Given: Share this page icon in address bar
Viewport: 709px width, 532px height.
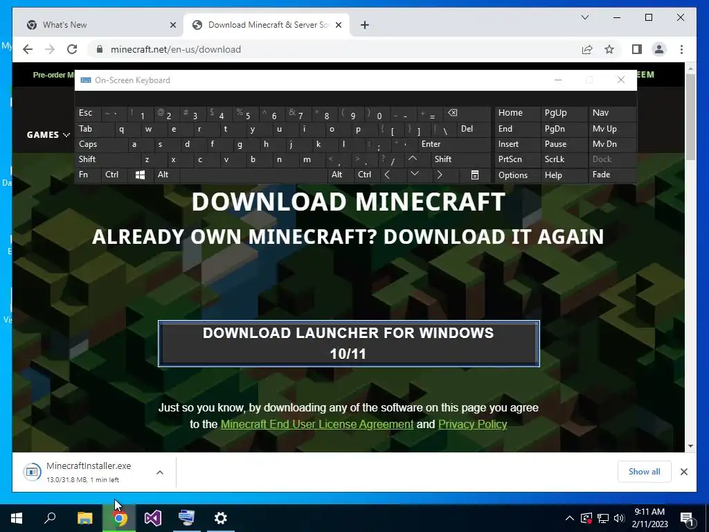Looking at the screenshot, I should click(x=587, y=49).
